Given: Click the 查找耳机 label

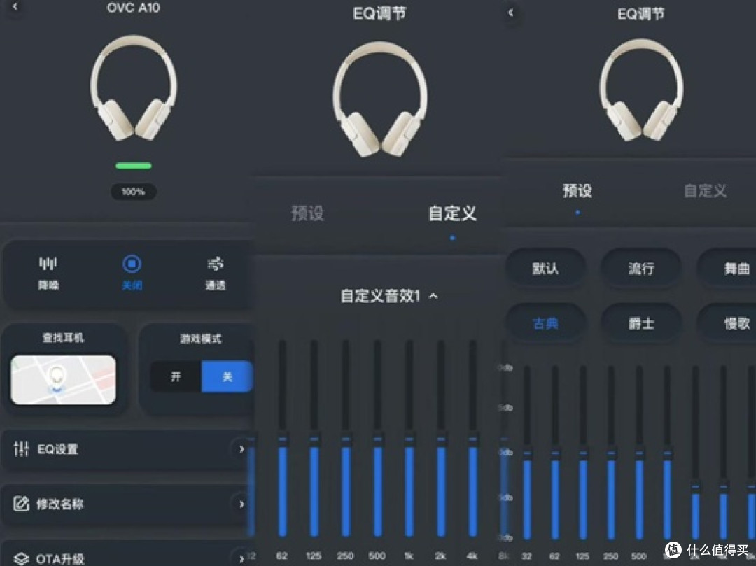Looking at the screenshot, I should 63,338.
